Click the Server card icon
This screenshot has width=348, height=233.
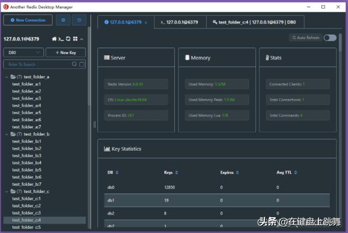click(x=107, y=58)
